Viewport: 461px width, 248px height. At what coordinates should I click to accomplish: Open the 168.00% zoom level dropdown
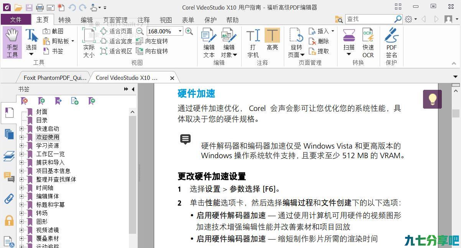pos(180,31)
